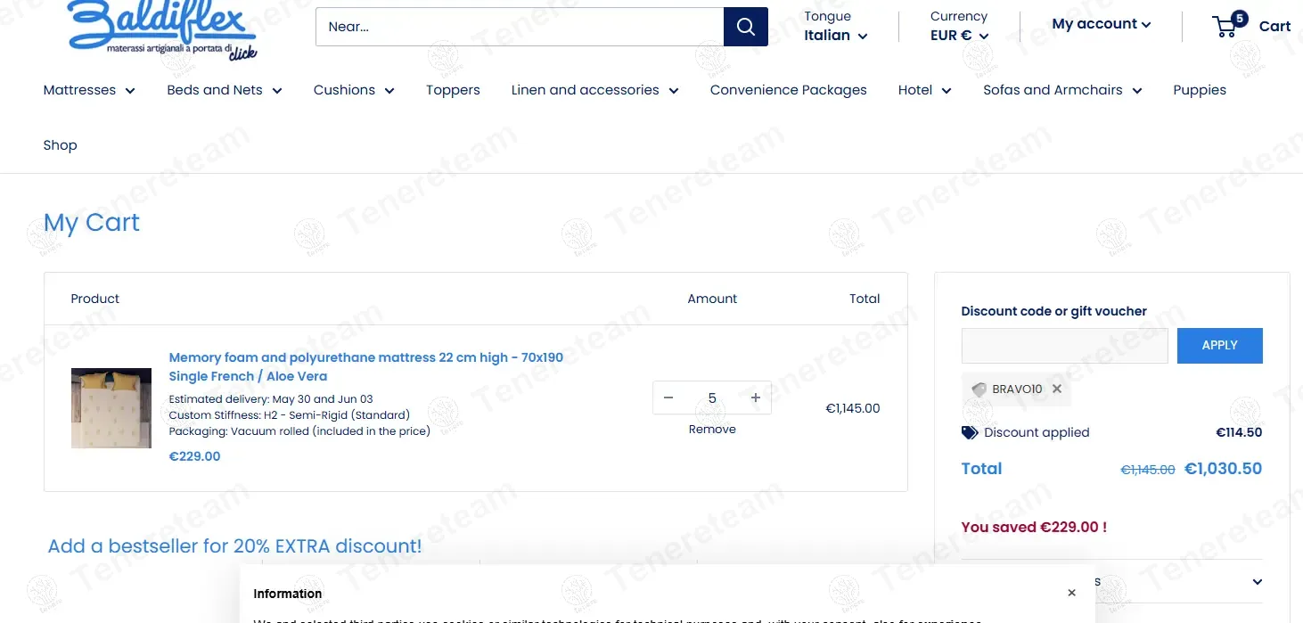Click the APPLY discount button
Image resolution: width=1303 pixels, height=623 pixels.
click(1219, 346)
